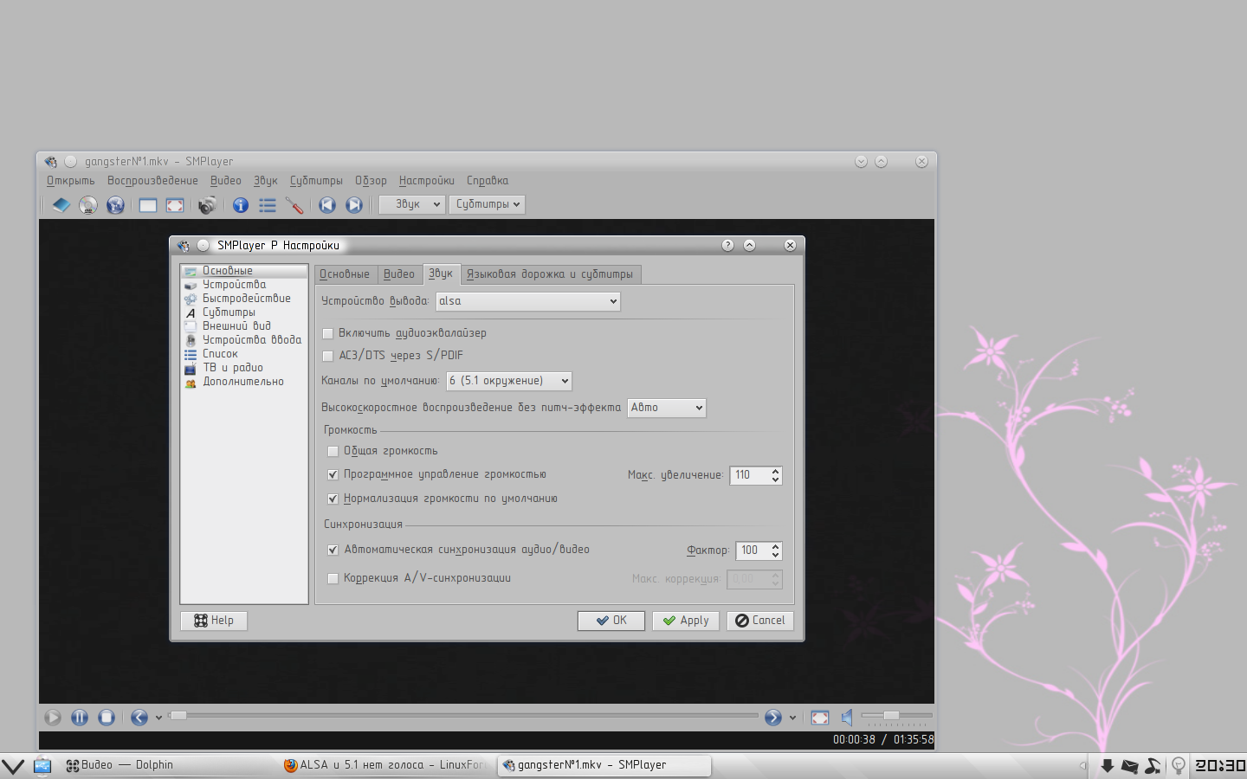Image resolution: width=1247 pixels, height=779 pixels.
Task: Open the pitch-effect Авто dropdown
Action: coord(666,408)
